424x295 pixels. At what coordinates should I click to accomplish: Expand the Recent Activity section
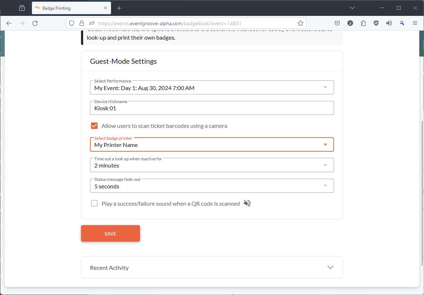330,267
